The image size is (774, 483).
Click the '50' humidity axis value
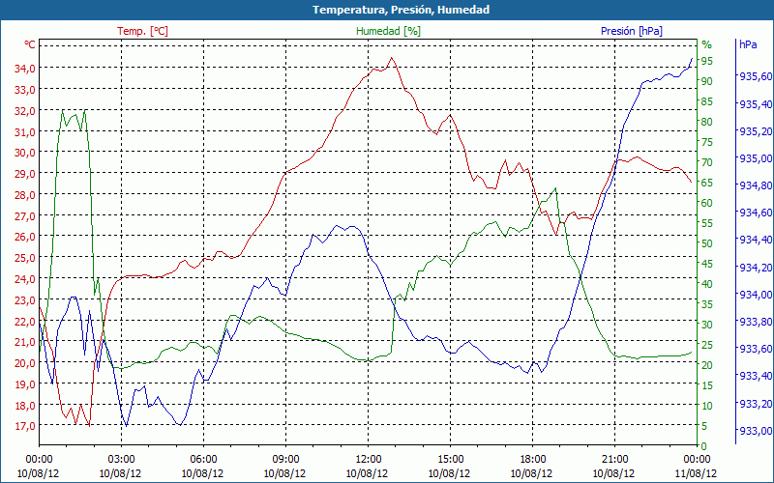click(707, 243)
